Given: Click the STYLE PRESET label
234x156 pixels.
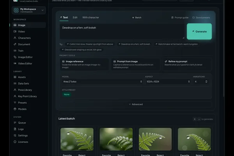Looking at the screenshot, I should coord(69,90).
